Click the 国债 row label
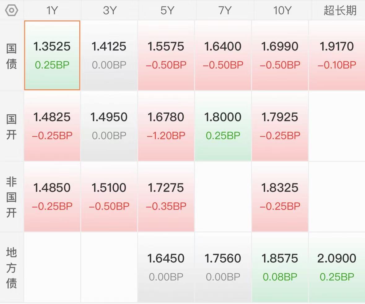 (x=11, y=56)
